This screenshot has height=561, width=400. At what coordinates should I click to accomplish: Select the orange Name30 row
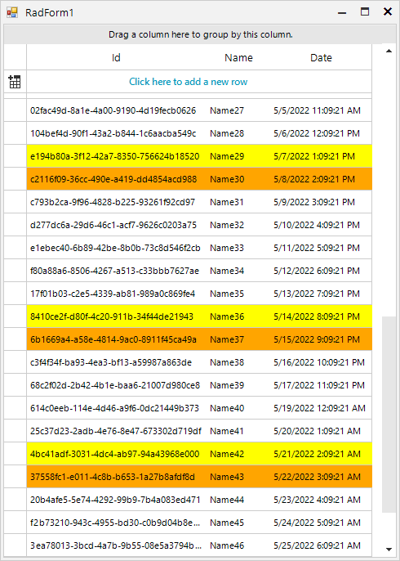(199, 179)
